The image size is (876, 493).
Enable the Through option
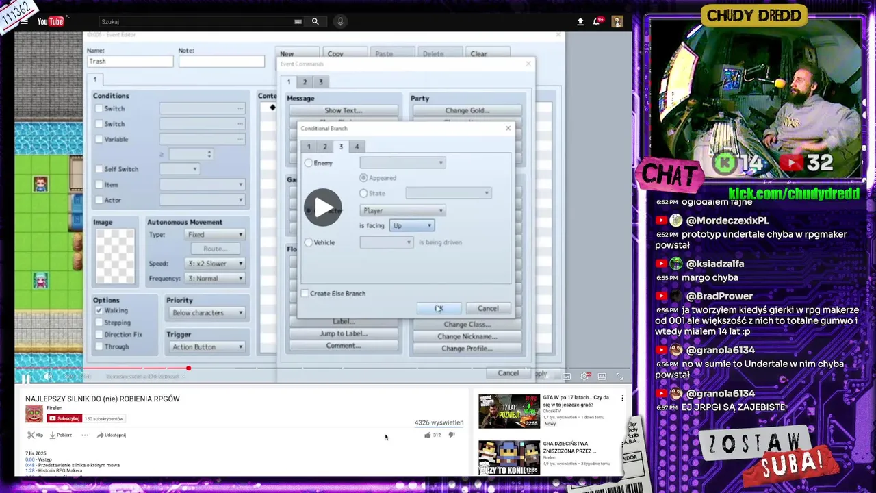[99, 346]
